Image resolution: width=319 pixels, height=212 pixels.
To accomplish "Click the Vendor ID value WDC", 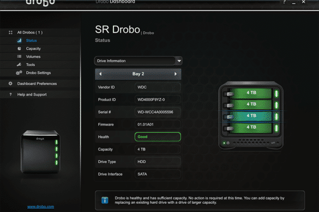I will (x=158, y=87).
